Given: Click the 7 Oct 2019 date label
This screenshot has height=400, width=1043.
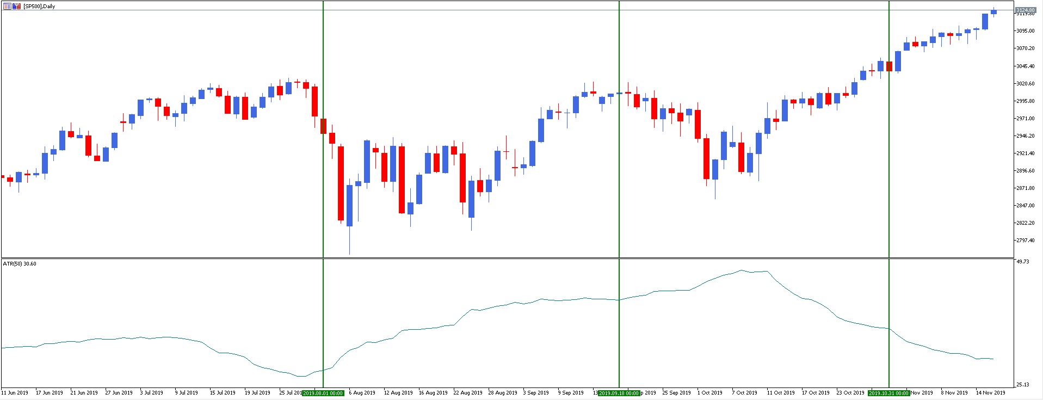Looking at the screenshot, I should pos(745,393).
